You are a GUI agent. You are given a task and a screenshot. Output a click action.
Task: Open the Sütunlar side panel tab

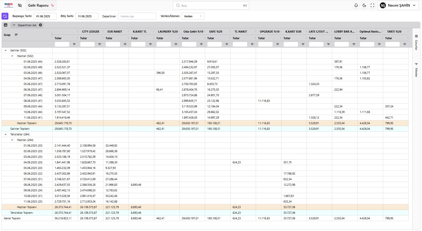pyautogui.click(x=416, y=42)
